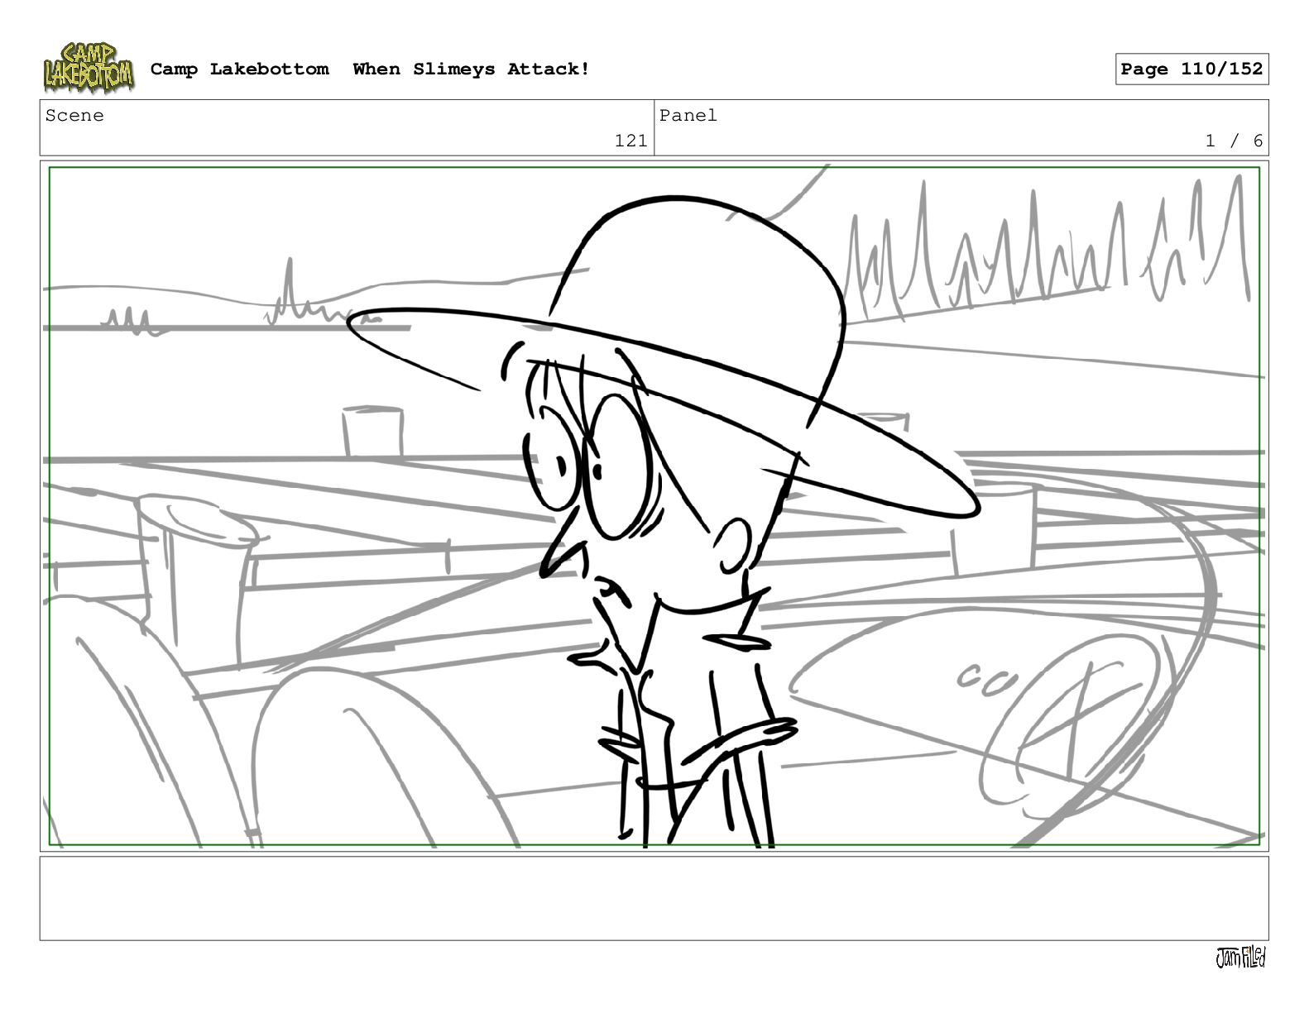The width and height of the screenshot is (1309, 1013).
Task: Click the empty dialogue notes box
Action: [x=654, y=898]
